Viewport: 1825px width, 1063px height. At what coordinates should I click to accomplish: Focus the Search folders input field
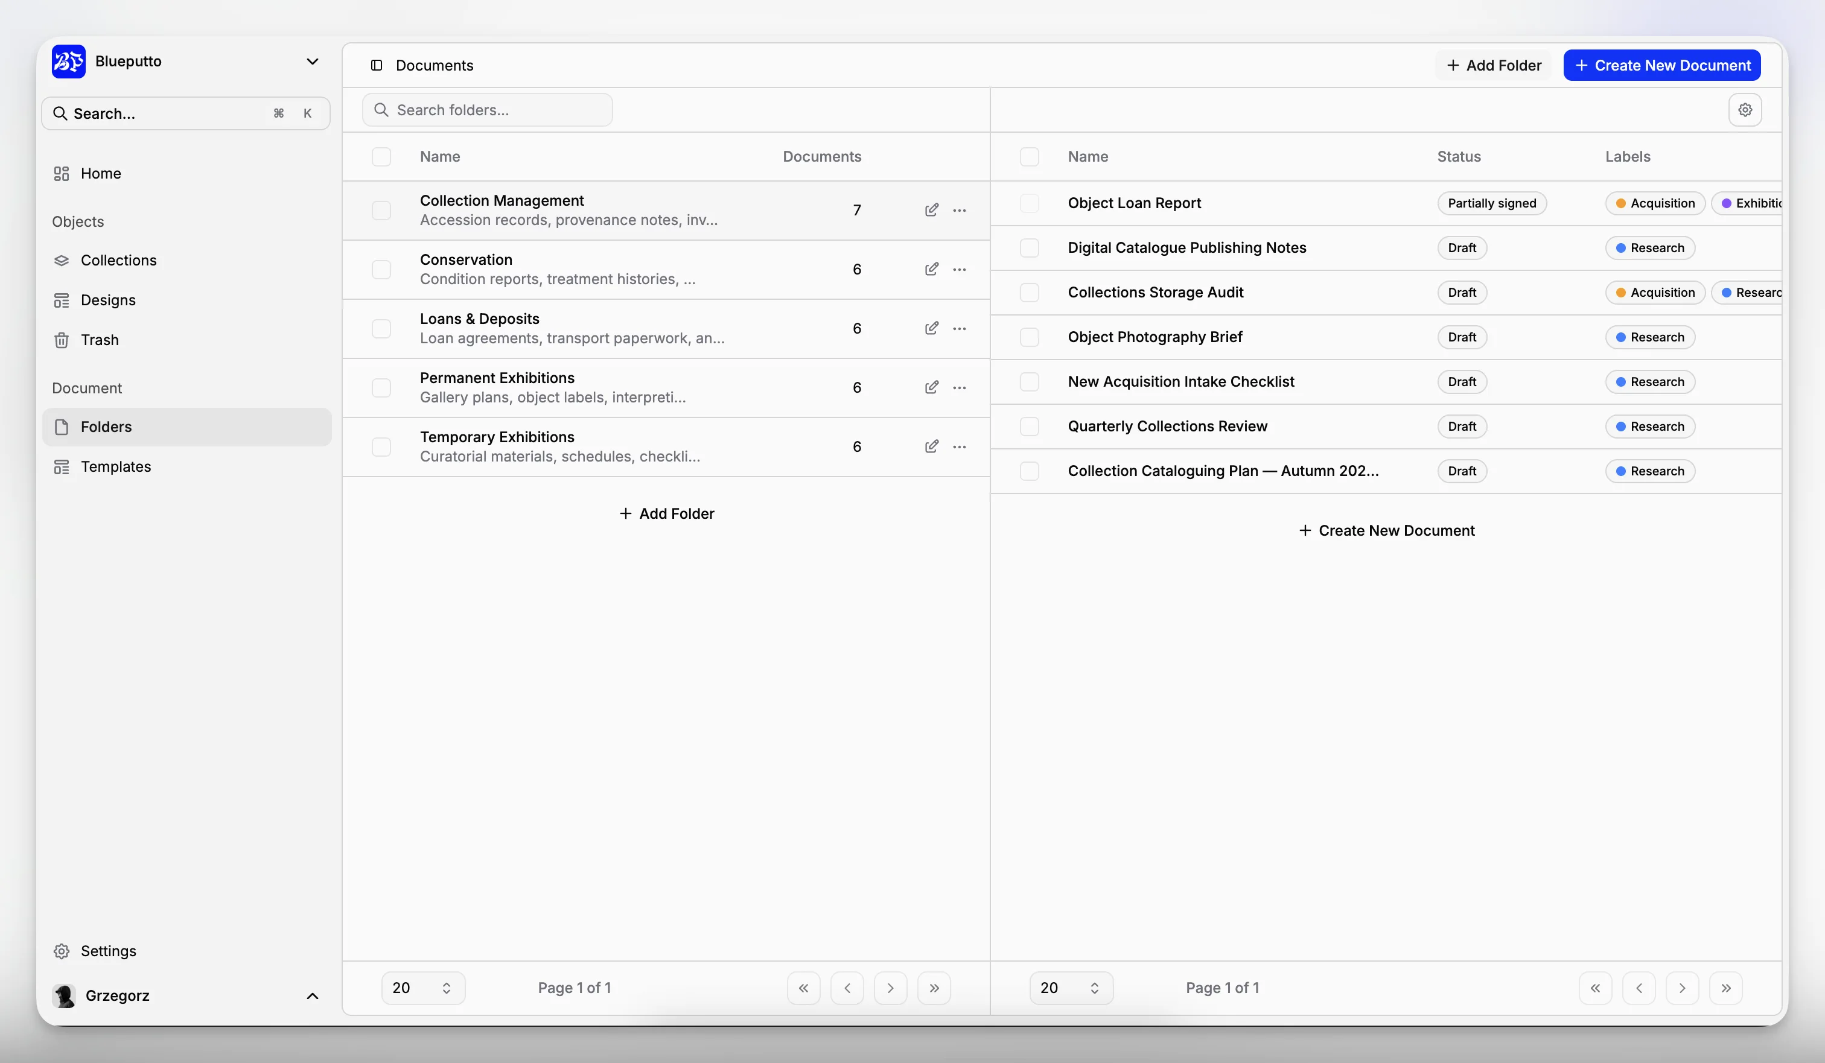(488, 110)
